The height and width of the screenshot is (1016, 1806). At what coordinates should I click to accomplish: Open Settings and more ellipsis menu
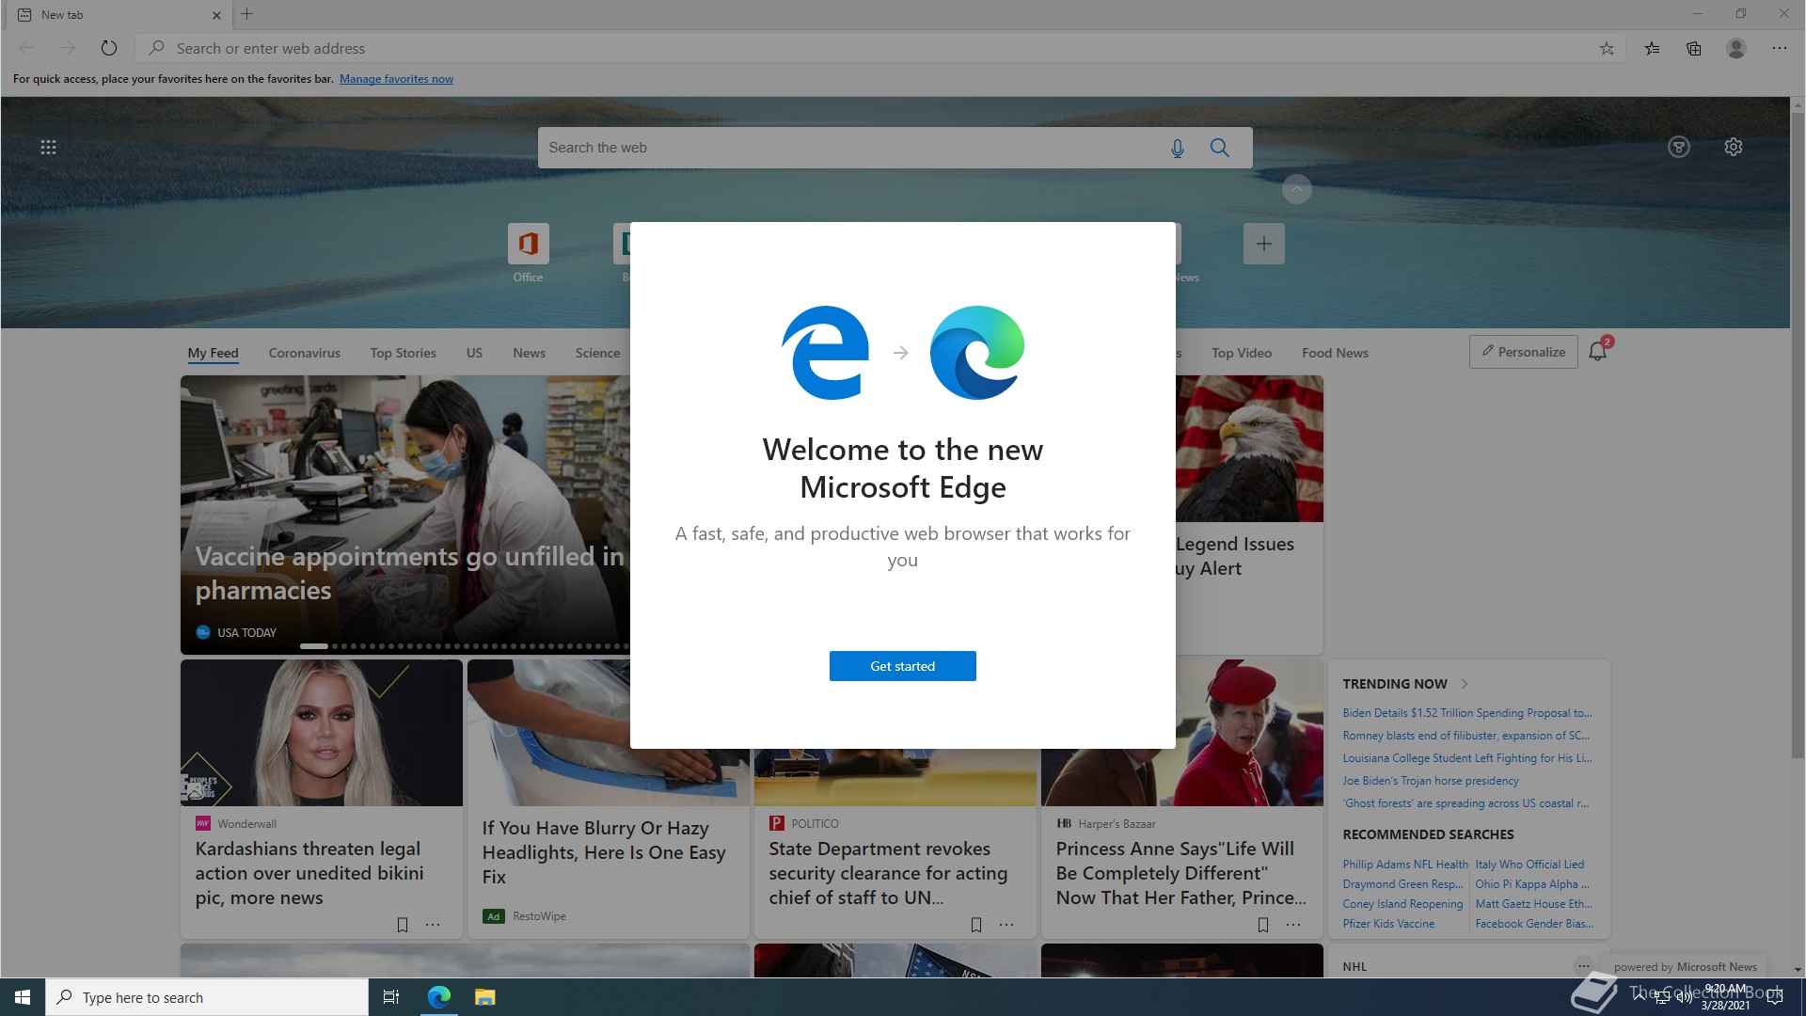1780,48
